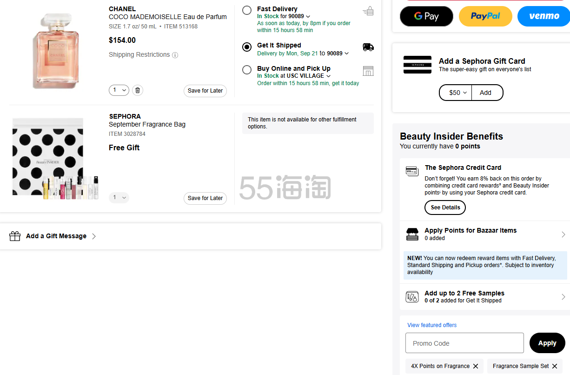Viewport: 570px width, 375px height.
Task: Add the Sephora gift card
Action: [487, 93]
